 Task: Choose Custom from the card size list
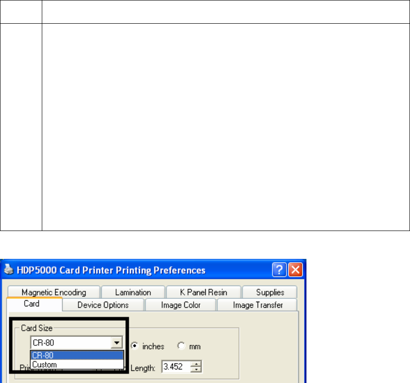click(77, 364)
